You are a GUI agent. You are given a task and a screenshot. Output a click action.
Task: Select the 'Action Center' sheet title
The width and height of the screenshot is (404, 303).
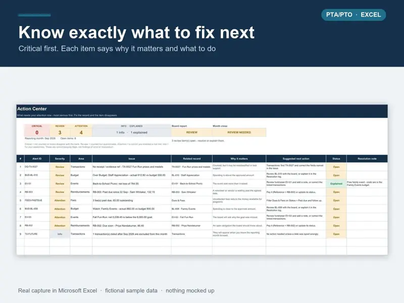click(32, 109)
